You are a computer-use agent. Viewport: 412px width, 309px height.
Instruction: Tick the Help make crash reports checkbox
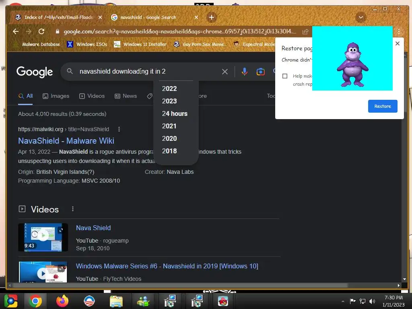(285, 76)
